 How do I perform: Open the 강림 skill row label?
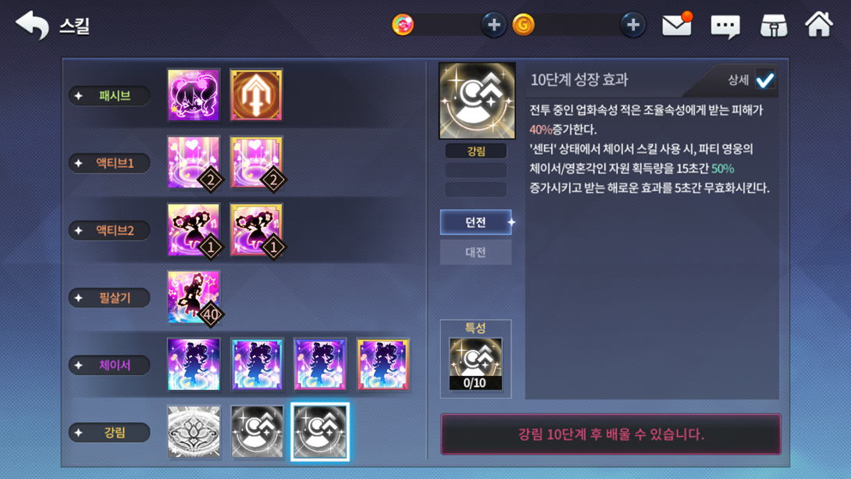109,432
